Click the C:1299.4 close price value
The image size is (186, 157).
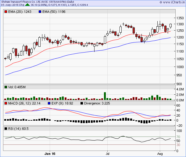click(x=82, y=5)
